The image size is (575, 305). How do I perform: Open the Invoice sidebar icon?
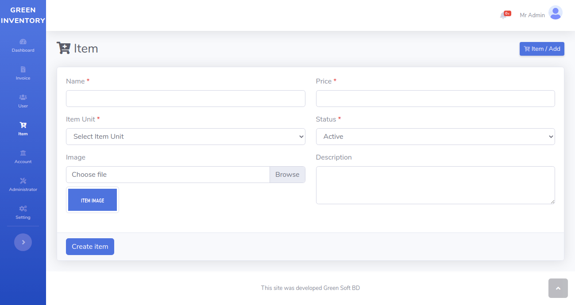coord(23,69)
